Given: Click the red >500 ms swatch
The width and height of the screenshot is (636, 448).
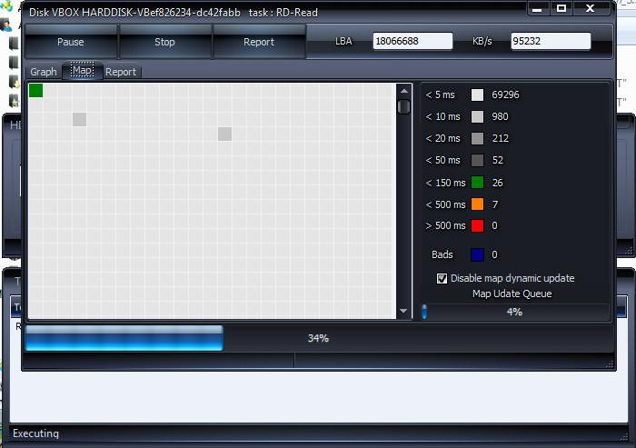Looking at the screenshot, I should pyautogui.click(x=477, y=226).
